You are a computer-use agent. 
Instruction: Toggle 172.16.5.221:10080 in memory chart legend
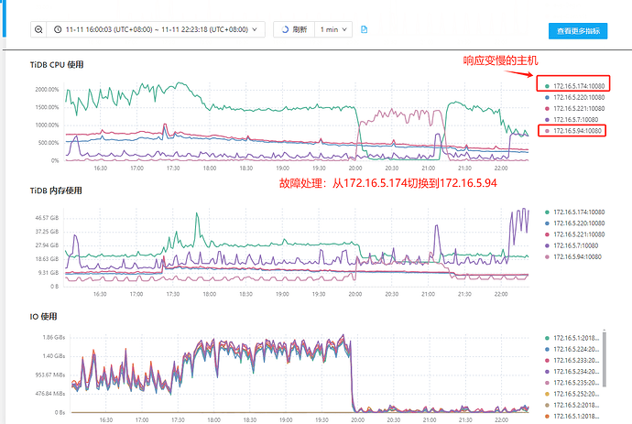coord(575,234)
